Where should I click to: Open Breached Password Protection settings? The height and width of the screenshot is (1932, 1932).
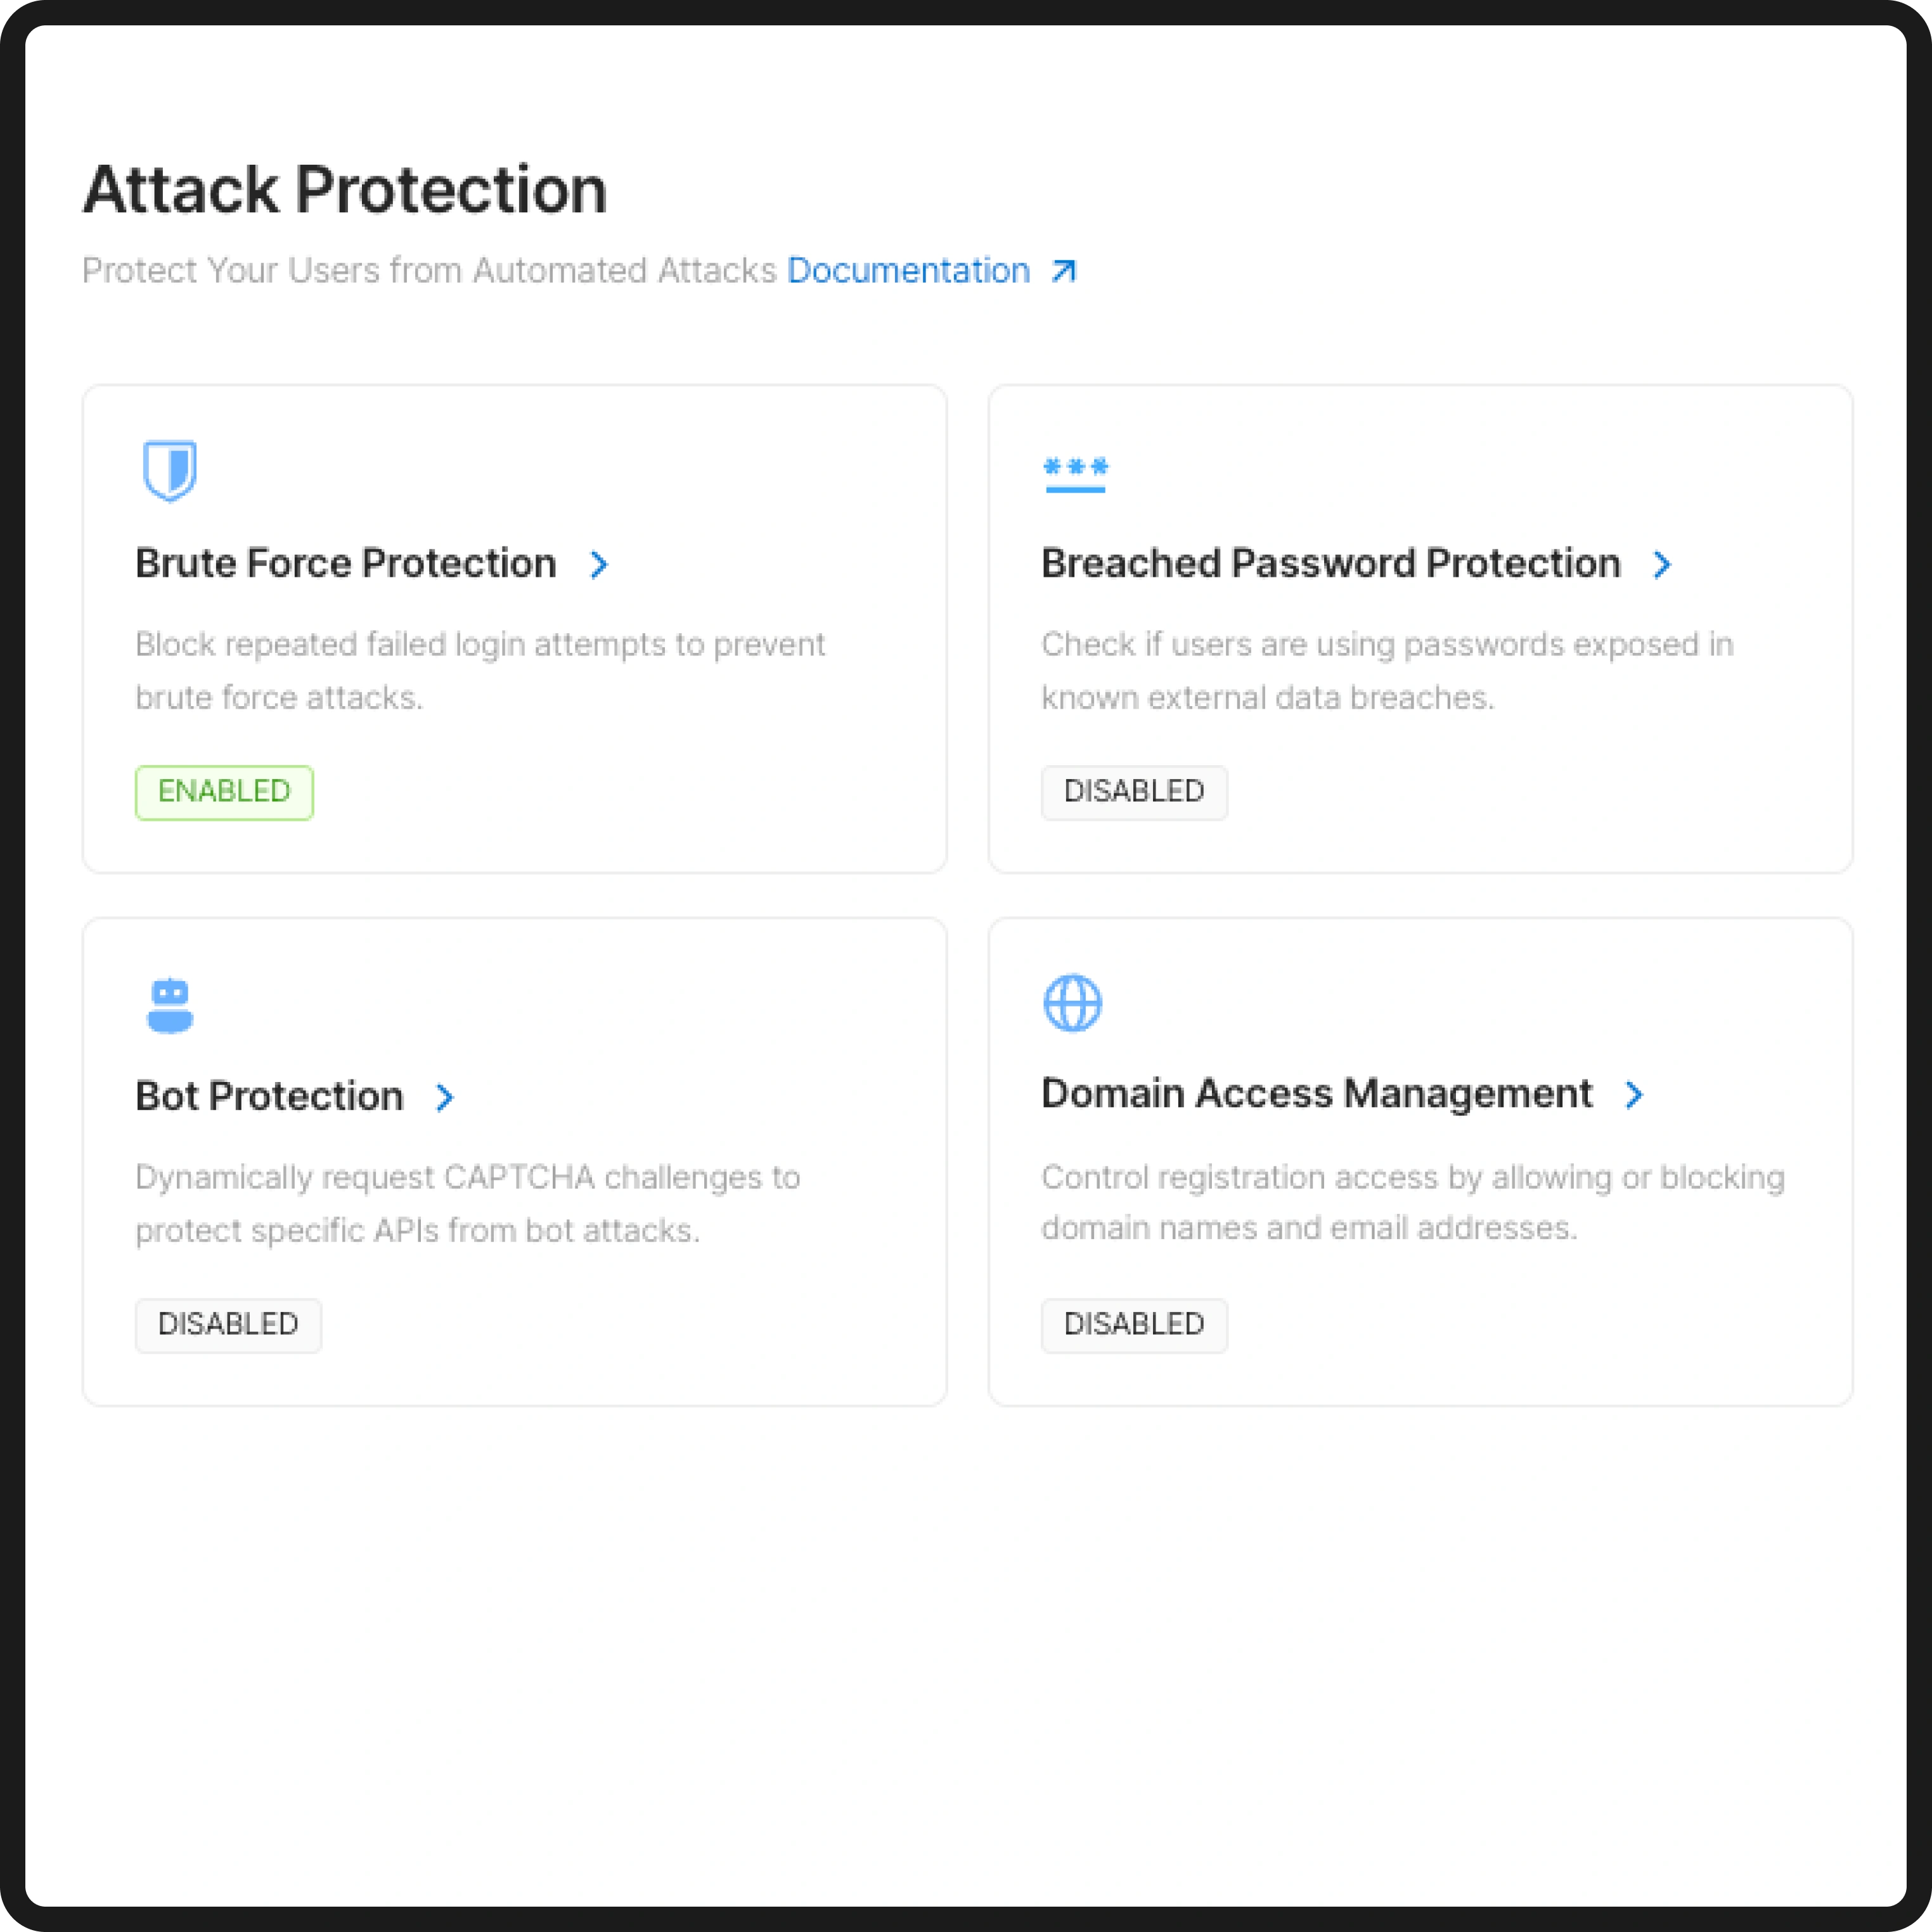tap(1330, 563)
